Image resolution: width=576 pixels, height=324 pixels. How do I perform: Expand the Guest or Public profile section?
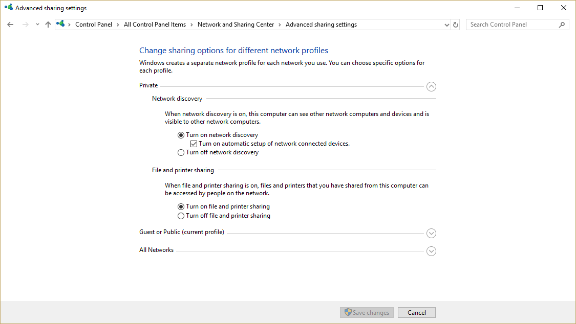tap(431, 233)
